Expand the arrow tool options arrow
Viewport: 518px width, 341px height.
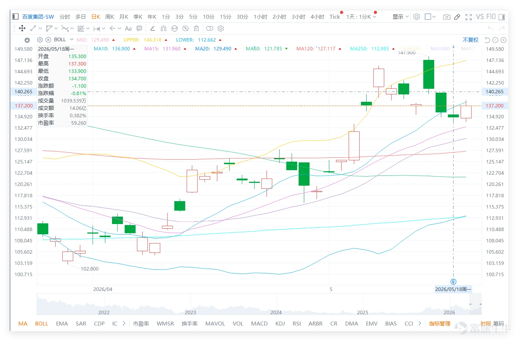(119, 29)
